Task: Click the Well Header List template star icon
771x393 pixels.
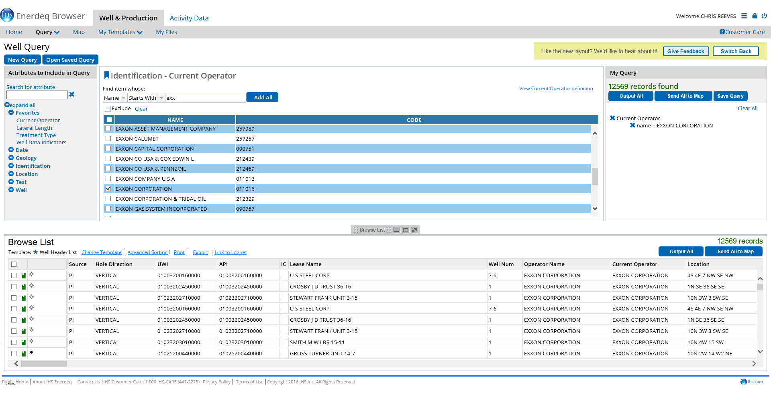Action: click(x=35, y=252)
